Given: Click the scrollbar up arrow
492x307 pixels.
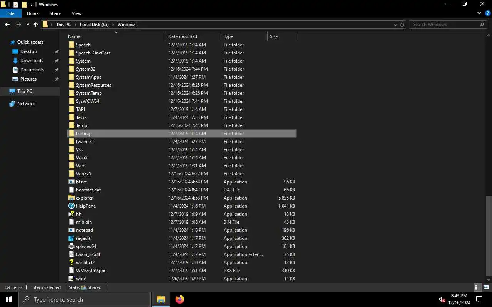Looking at the screenshot, I should click(489, 35).
